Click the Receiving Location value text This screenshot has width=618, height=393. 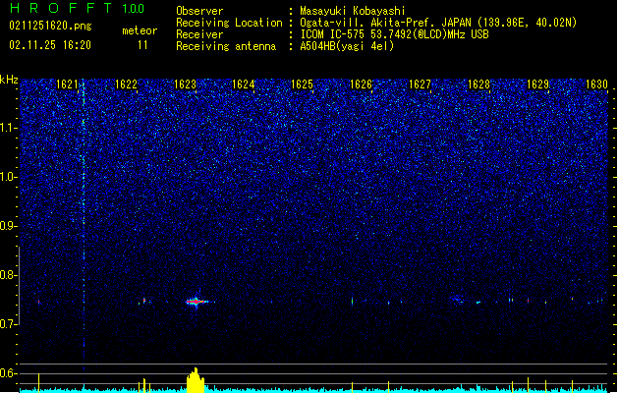click(438, 23)
